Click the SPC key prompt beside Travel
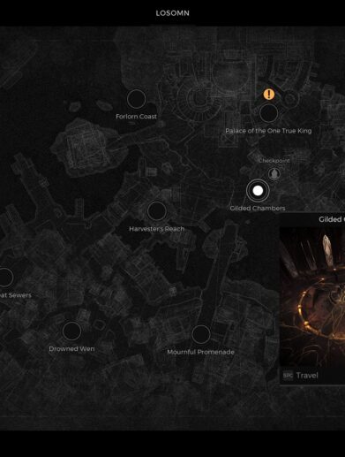 [x=288, y=376]
